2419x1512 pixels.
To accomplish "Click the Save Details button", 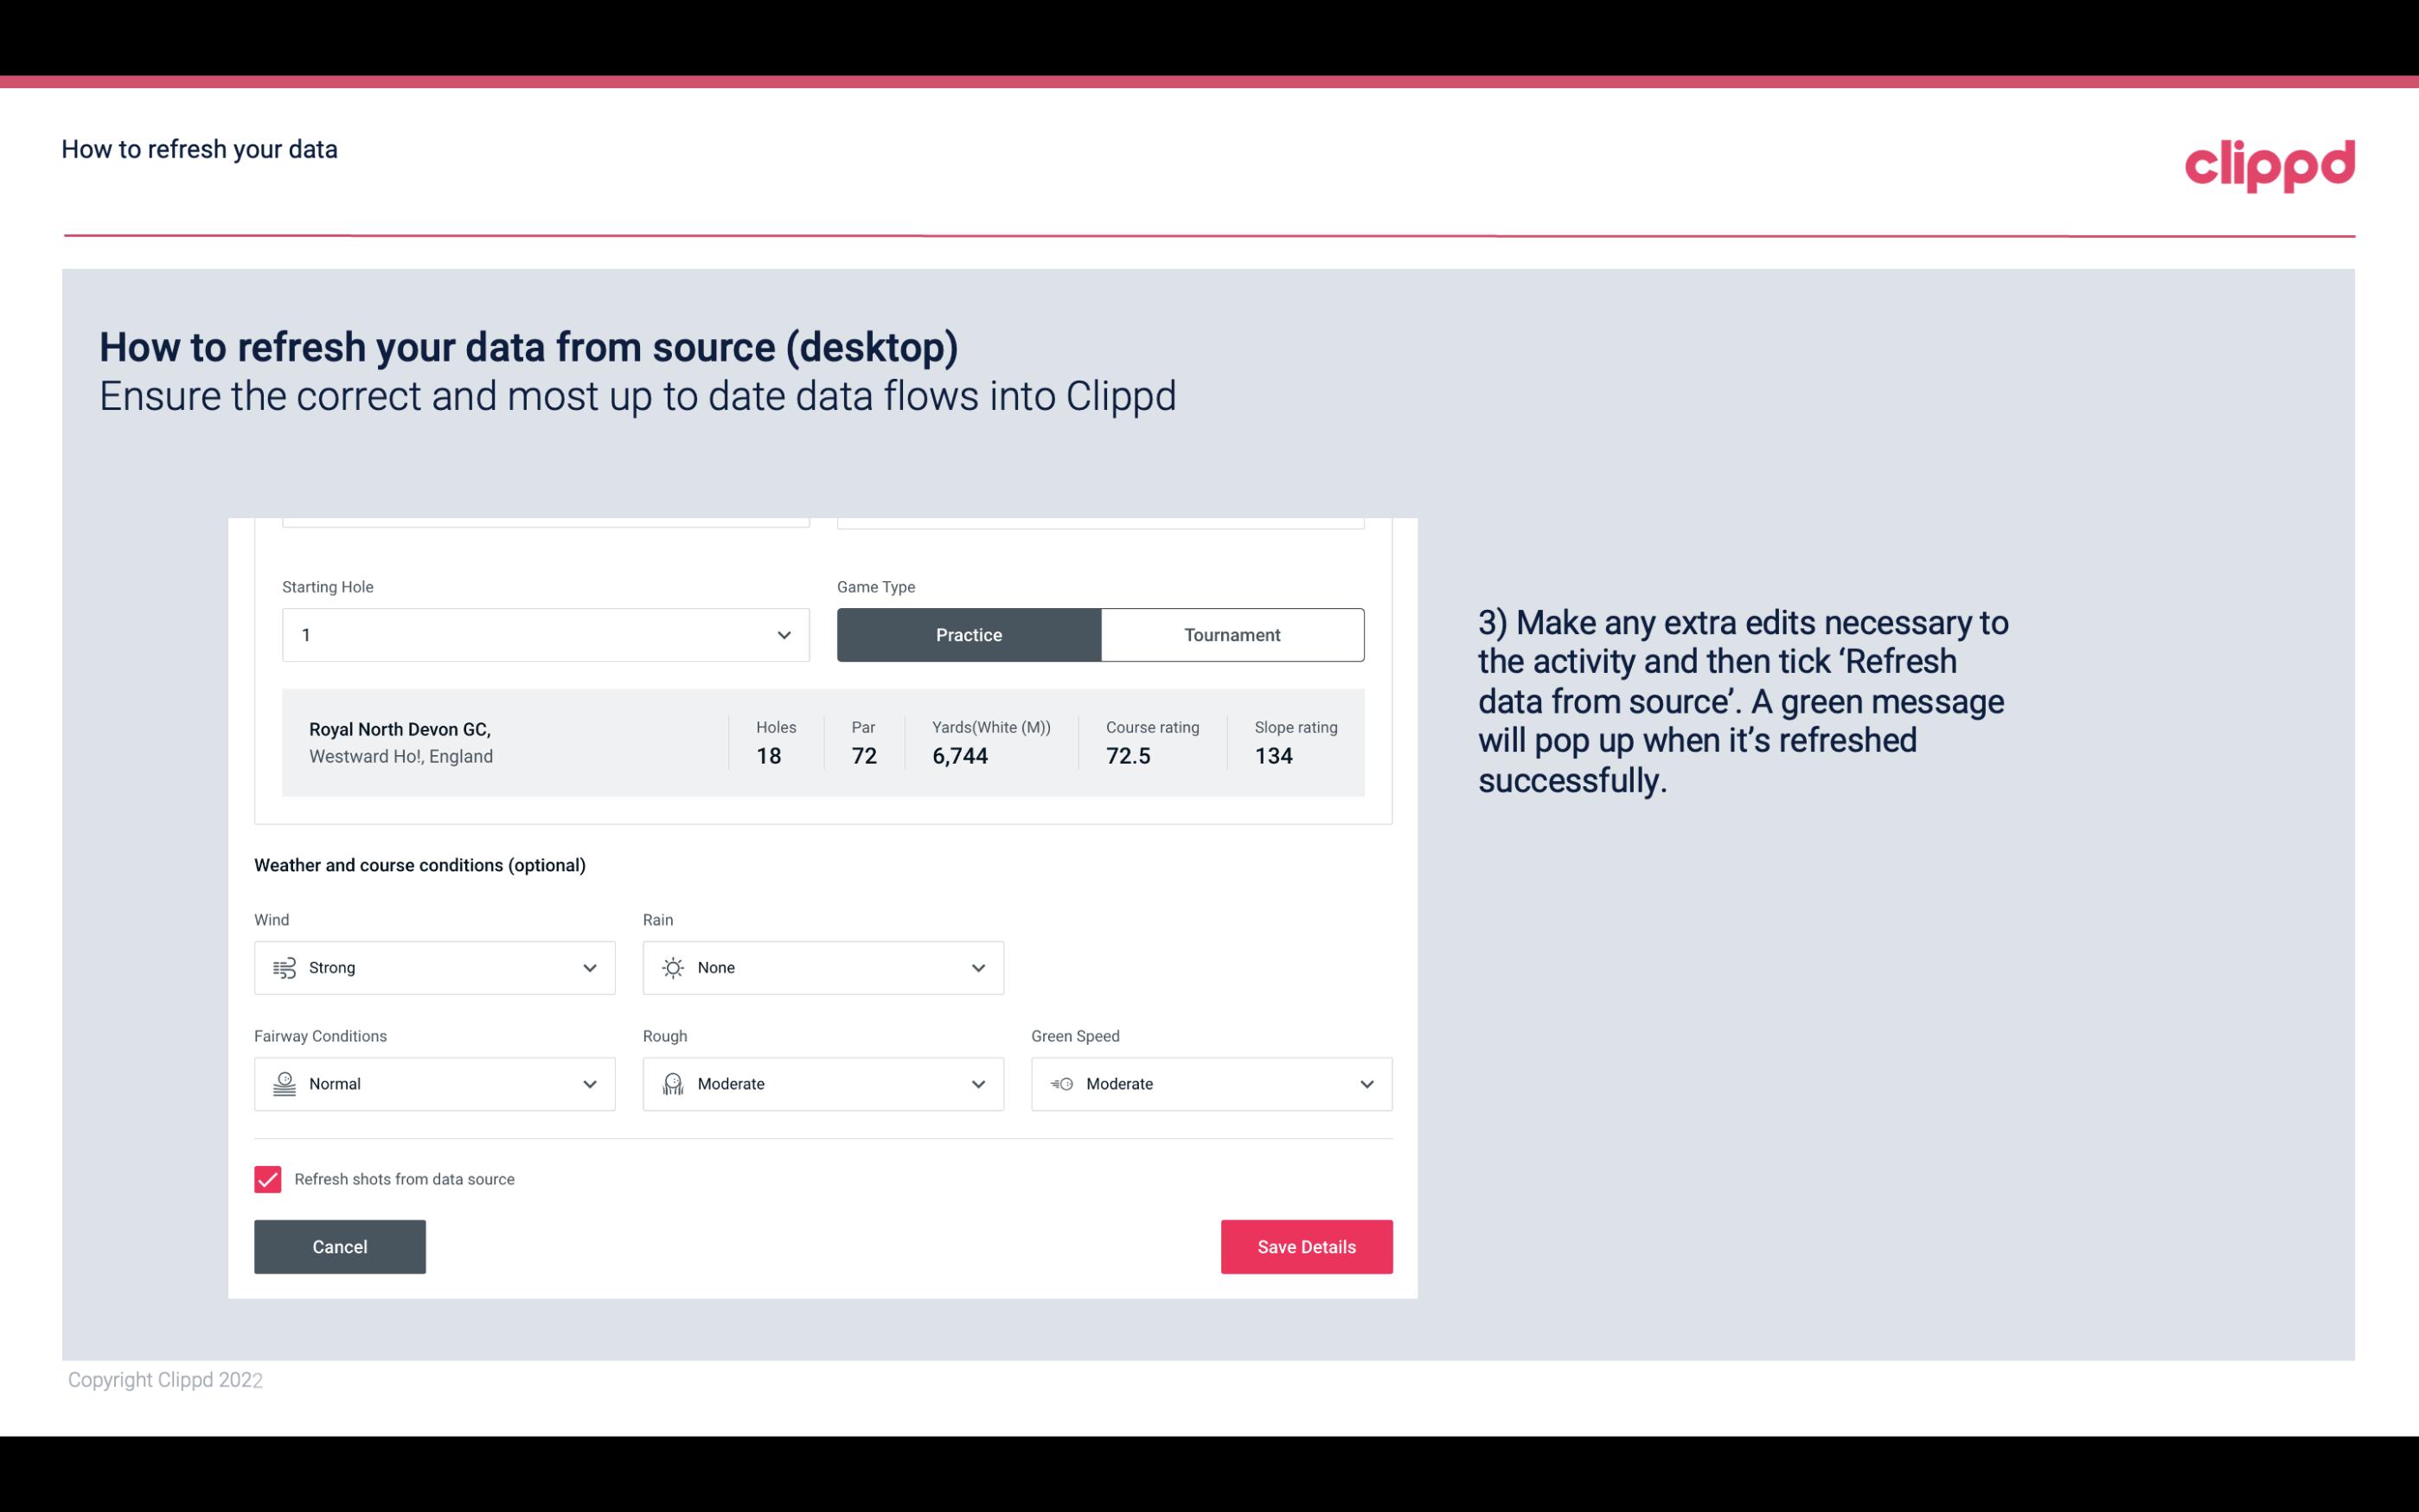I will 1306,1247.
